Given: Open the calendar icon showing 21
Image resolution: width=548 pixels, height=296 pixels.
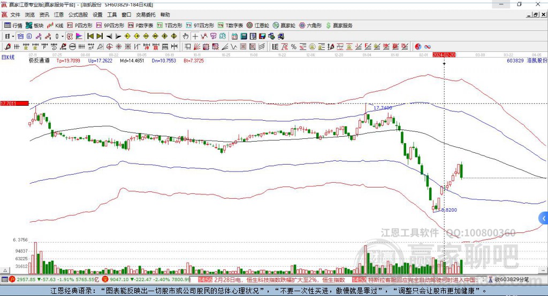Looking at the screenshot, I should 234,36.
